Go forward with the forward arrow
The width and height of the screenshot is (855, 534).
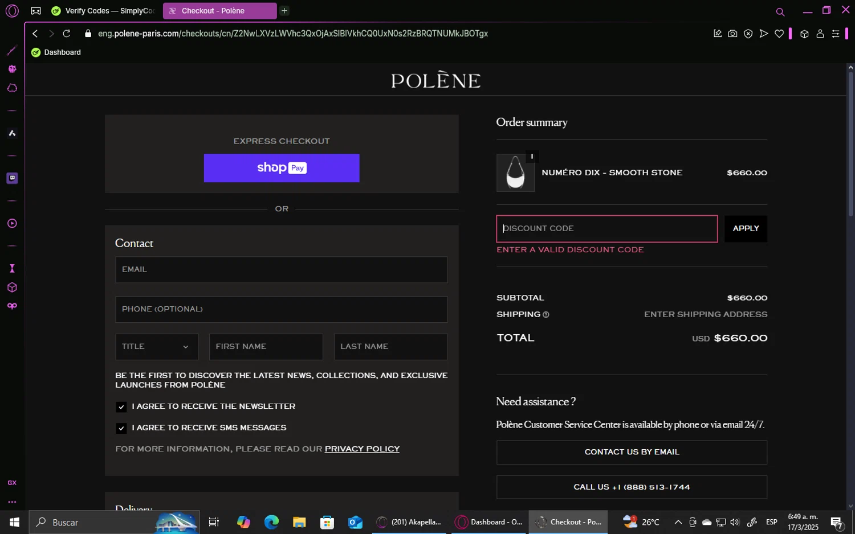51,34
